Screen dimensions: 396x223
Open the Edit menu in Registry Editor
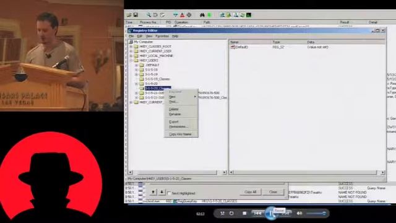pos(140,36)
